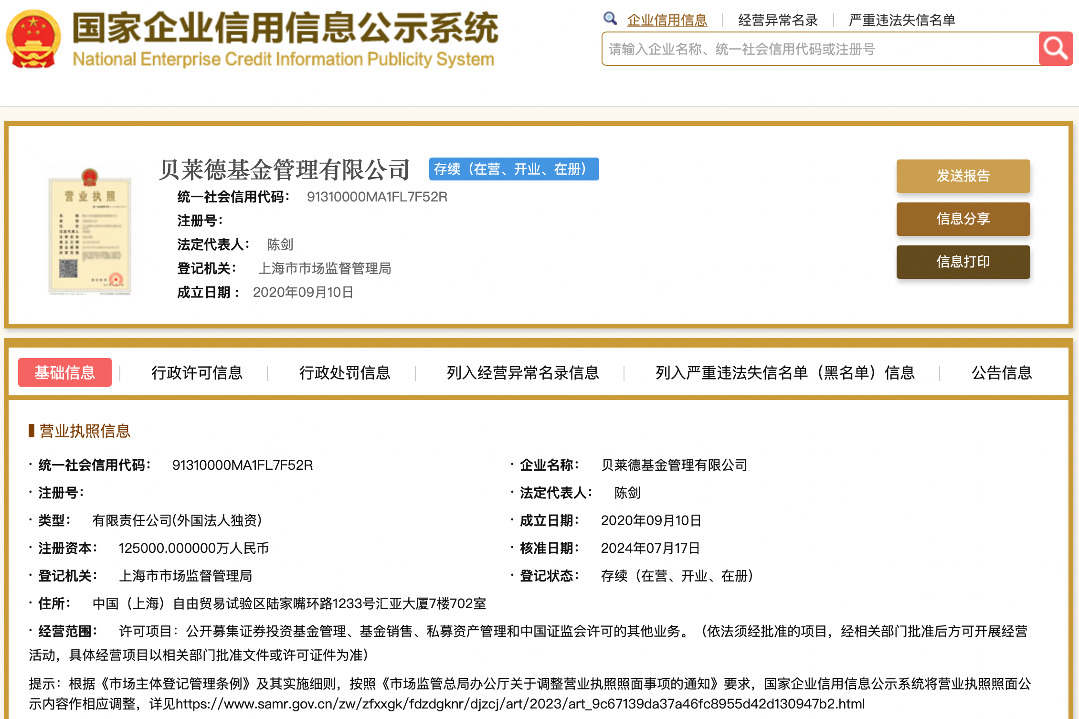Open the 列入严重违法失信名单（黑名单）信息 tab
This screenshot has height=719, width=1079.
pyautogui.click(x=782, y=373)
